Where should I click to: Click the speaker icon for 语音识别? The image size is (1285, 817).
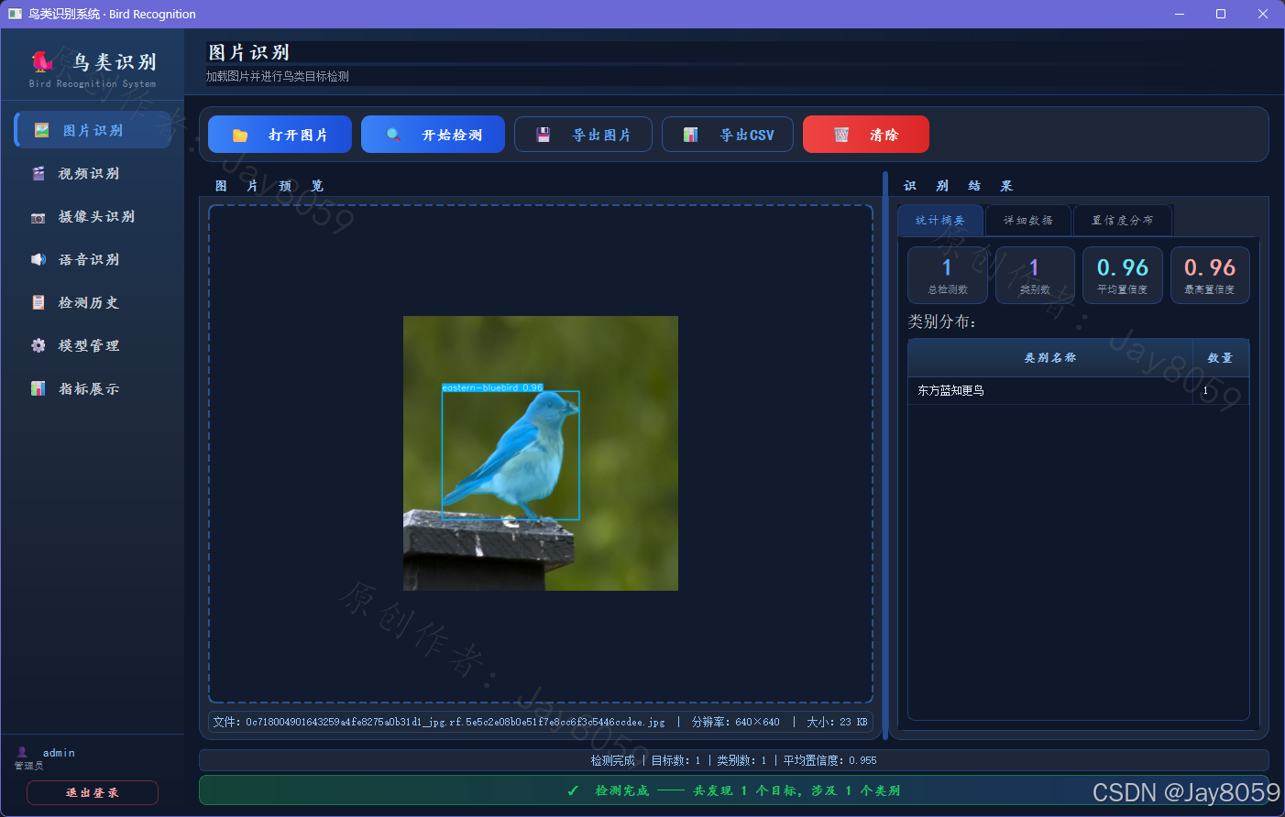38,259
